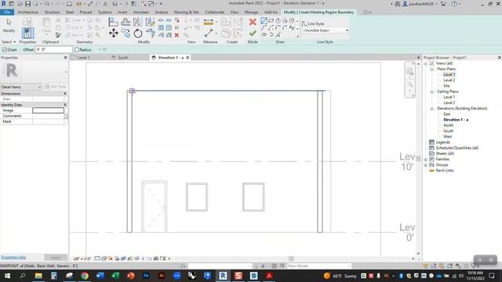502x282 pixels.
Task: Click the Image property value field
Action: (48, 110)
